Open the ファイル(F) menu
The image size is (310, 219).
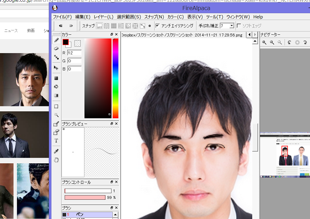(x=62, y=17)
